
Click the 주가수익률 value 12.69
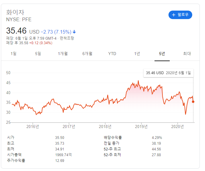[x=60, y=161]
